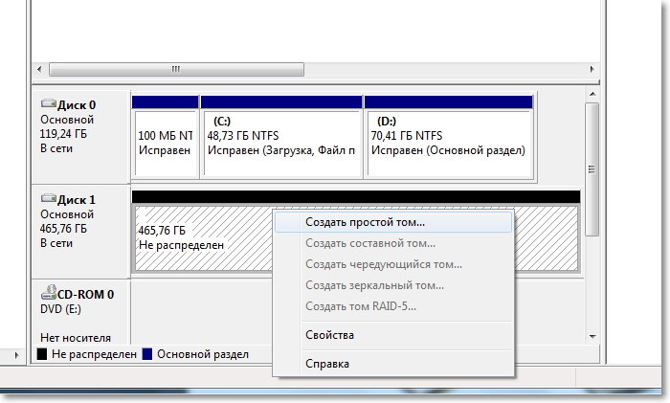The height and width of the screenshot is (403, 670).
Task: Click the Диск 0 drive icon
Action: point(48,103)
